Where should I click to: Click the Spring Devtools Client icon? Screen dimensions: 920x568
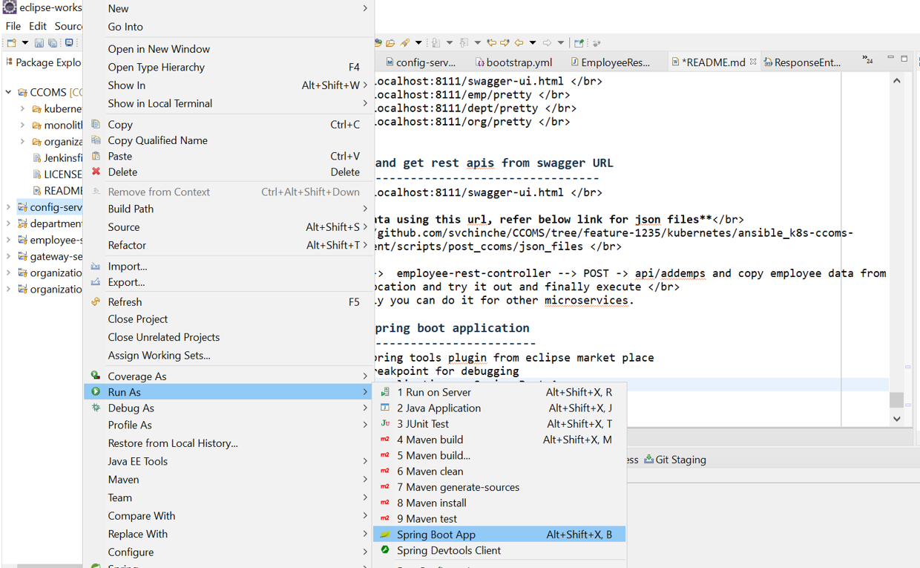pyautogui.click(x=385, y=550)
